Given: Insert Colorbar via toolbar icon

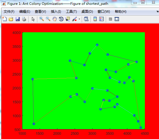Looking at the screenshot, I should pyautogui.click(x=95, y=19).
